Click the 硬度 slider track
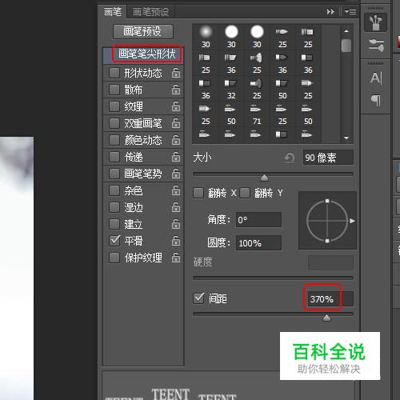Screen dimensions: 400x400 273,278
